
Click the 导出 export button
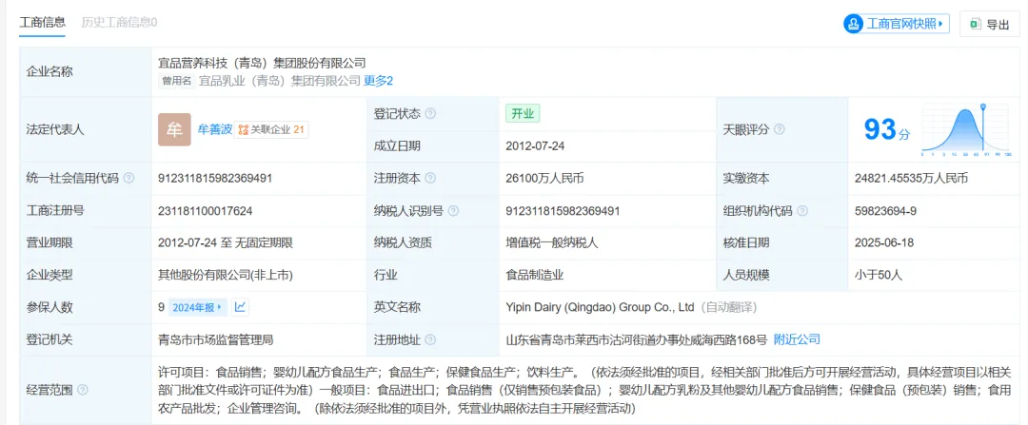(989, 25)
